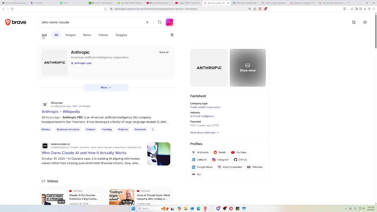
Task: Click View all in Anthropic card
Action: pos(164,52)
